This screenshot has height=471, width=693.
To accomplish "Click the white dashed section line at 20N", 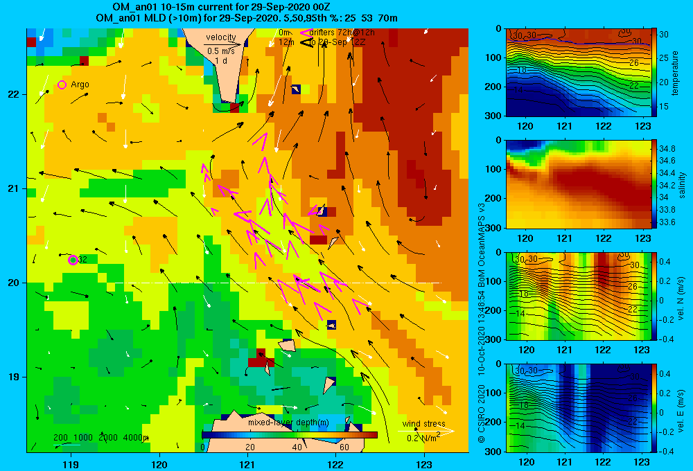I will (278, 283).
